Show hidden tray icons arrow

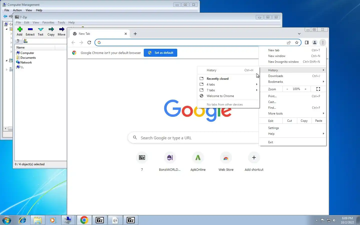tap(316, 220)
